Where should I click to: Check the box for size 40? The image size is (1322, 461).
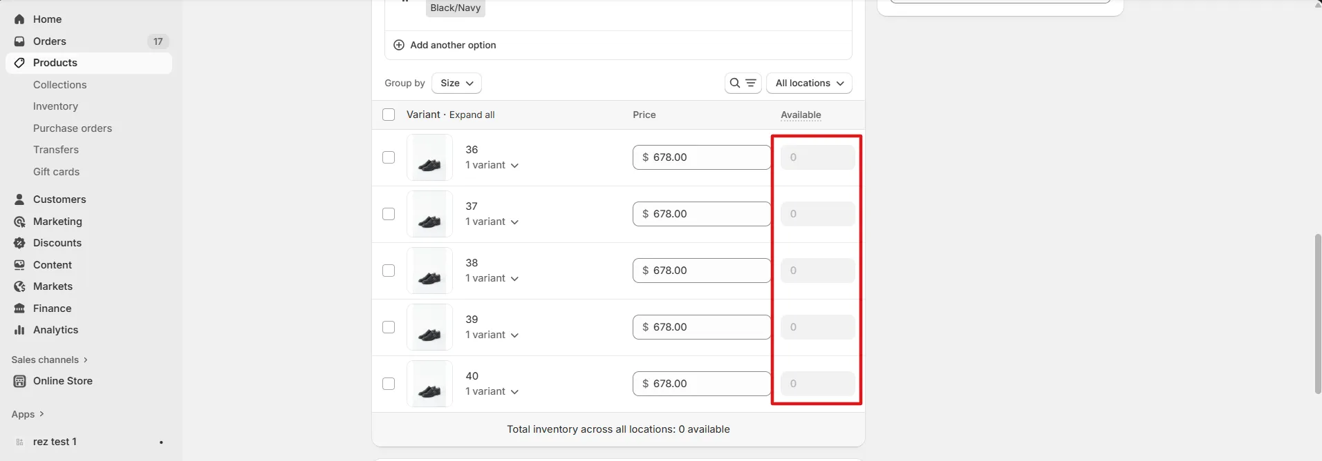coord(389,384)
